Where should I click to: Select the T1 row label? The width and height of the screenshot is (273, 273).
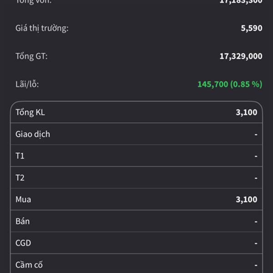point(20,156)
